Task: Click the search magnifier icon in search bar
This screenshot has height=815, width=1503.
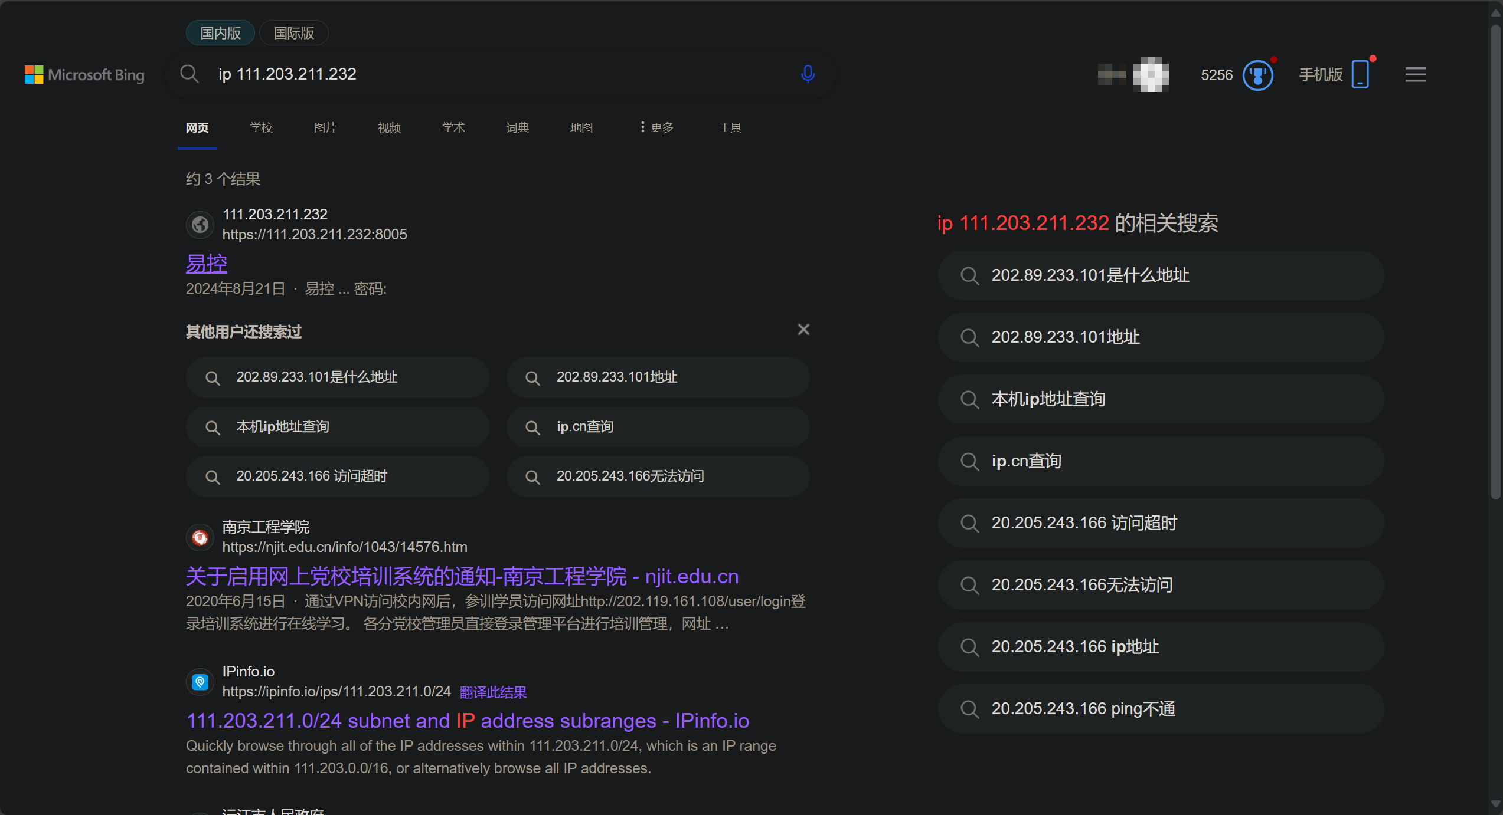Action: tap(189, 74)
